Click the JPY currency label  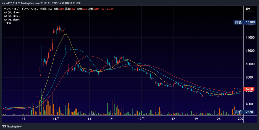pos(248,9)
